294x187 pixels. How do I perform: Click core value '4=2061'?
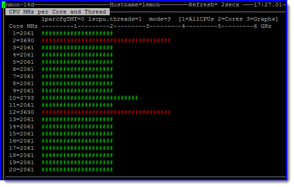[23, 55]
